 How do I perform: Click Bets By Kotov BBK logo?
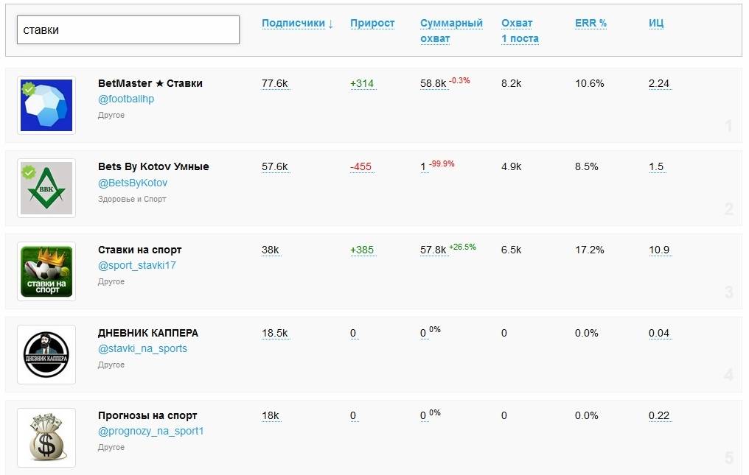point(46,189)
